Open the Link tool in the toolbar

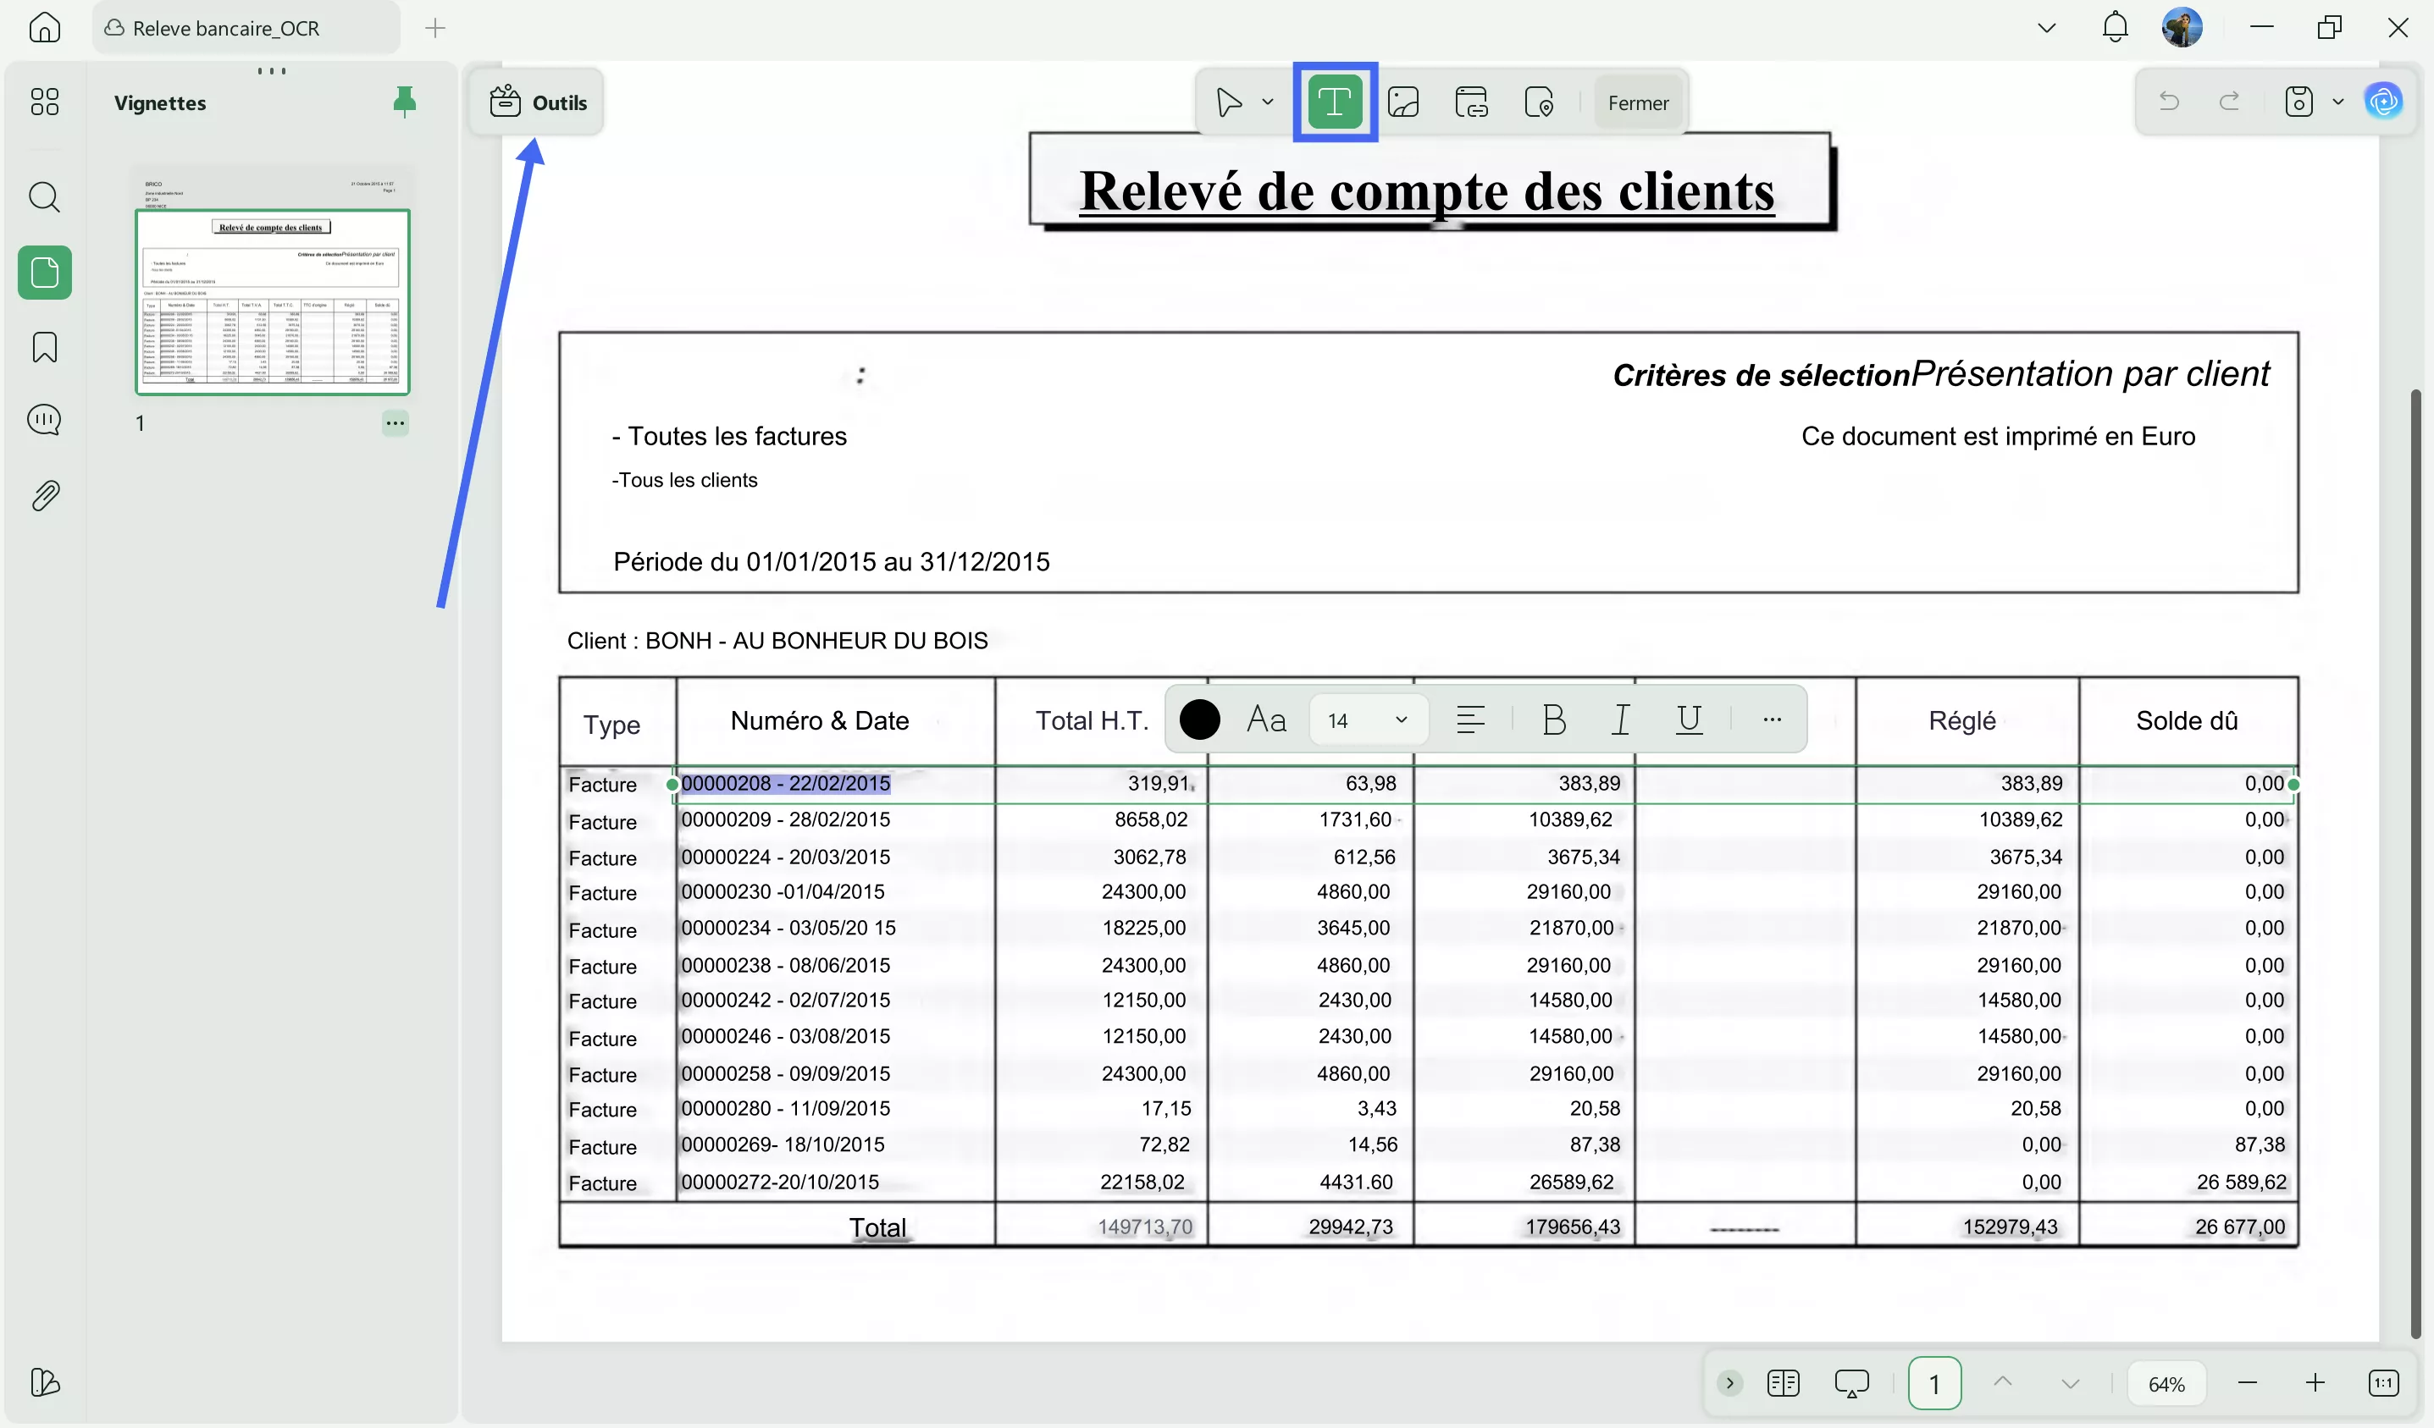[1472, 102]
